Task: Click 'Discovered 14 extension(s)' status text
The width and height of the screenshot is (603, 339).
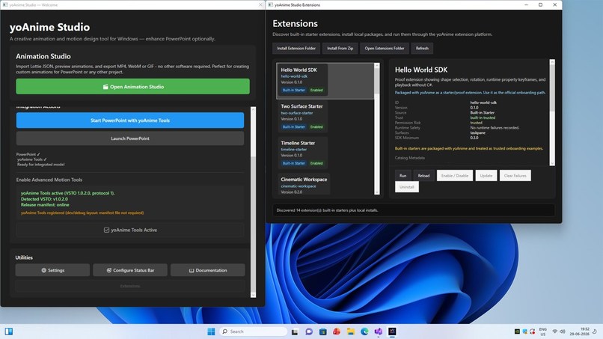Action: pyautogui.click(x=327, y=210)
